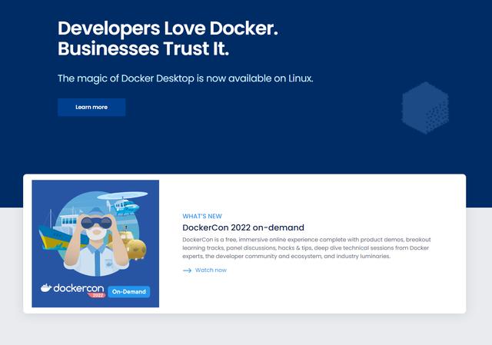Open the Watch now link
Viewport: 492px width, 345px height.
tap(211, 270)
